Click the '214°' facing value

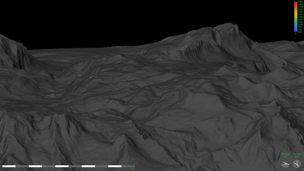297,157
